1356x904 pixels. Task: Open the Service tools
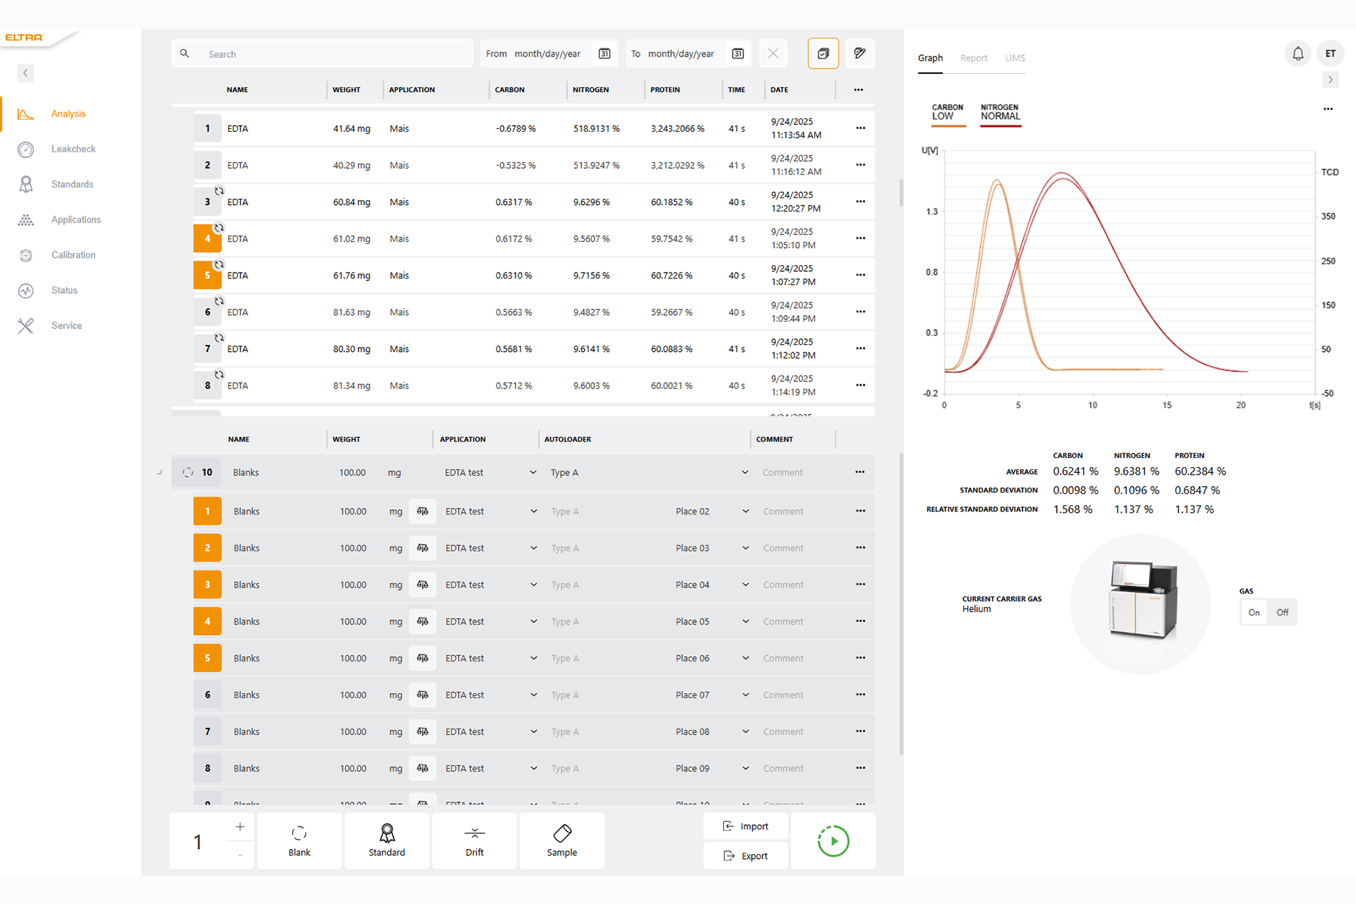(x=66, y=325)
